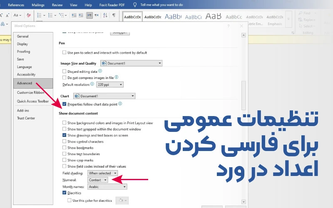This screenshot has height=208, width=333.
Task: Open the Change Case Aa icon
Action: [17, 15]
